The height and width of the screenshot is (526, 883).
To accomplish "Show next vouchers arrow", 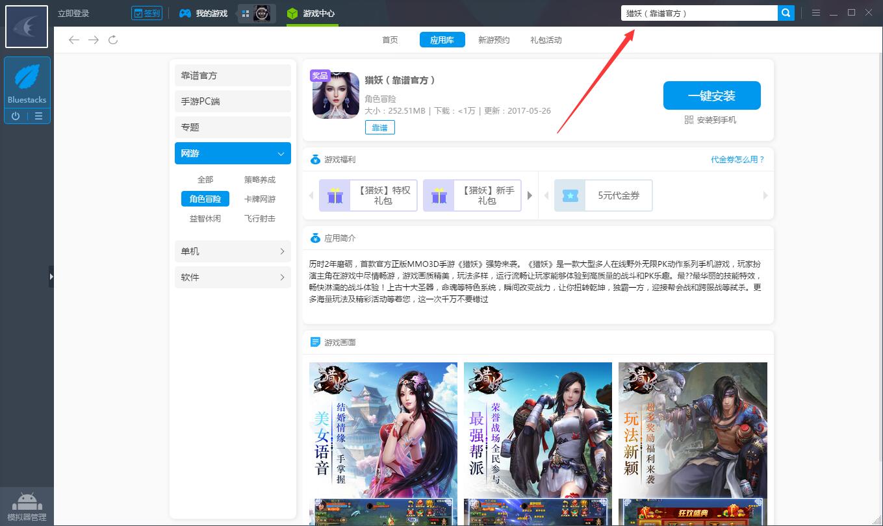I will [x=765, y=195].
